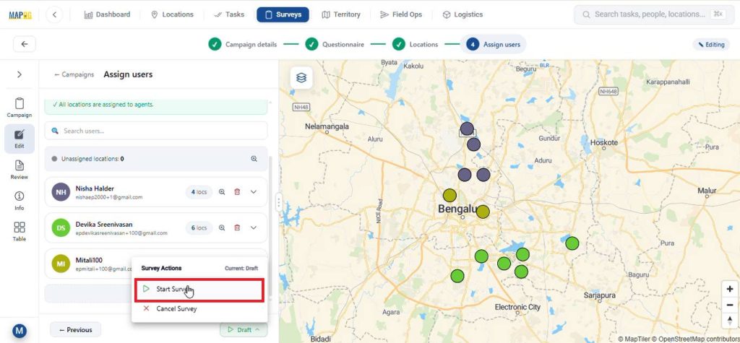Go to the Locations tab
Viewport: 740px width, 343px height.
point(172,14)
